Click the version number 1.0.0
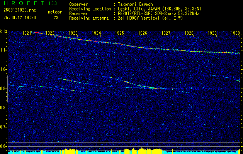This screenshot has height=154, width=243. click(53, 3)
